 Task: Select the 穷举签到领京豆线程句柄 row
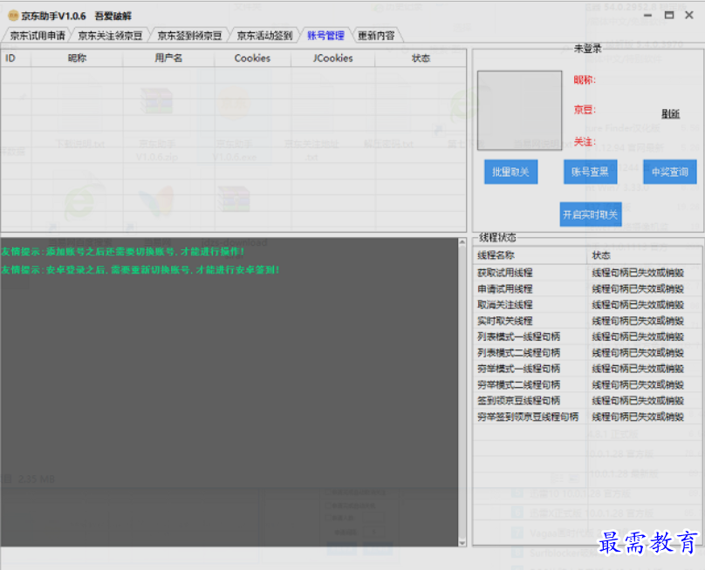click(587, 417)
